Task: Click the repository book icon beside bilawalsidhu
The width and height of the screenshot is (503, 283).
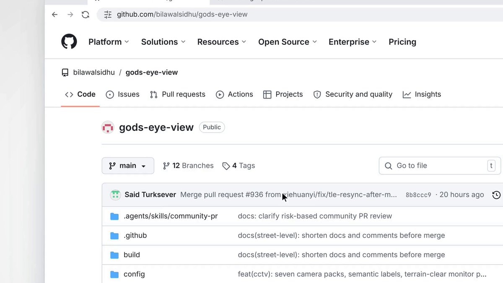Action: (65, 73)
